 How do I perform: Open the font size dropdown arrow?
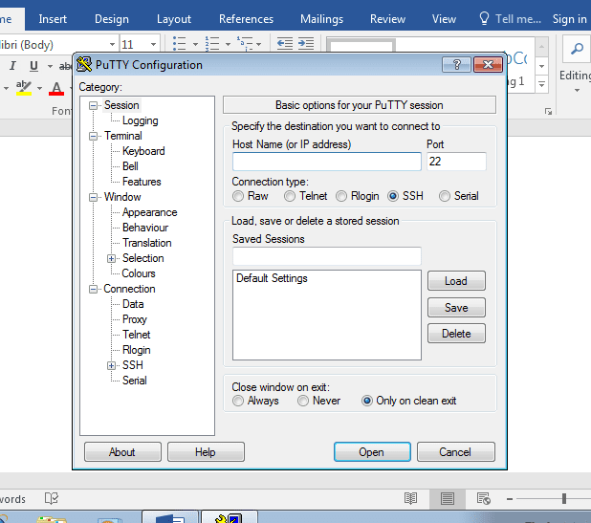pos(153,45)
